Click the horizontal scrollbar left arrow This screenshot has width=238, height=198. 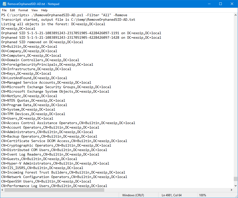(x=2, y=190)
